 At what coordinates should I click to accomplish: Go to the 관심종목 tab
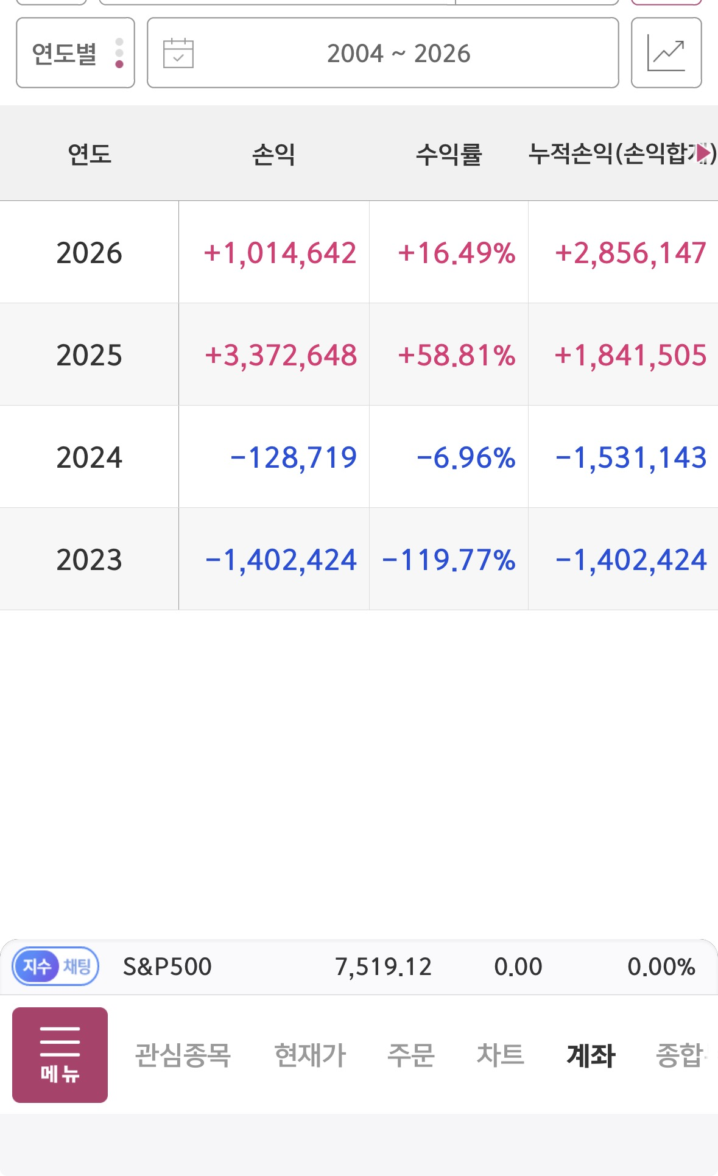pos(183,1055)
